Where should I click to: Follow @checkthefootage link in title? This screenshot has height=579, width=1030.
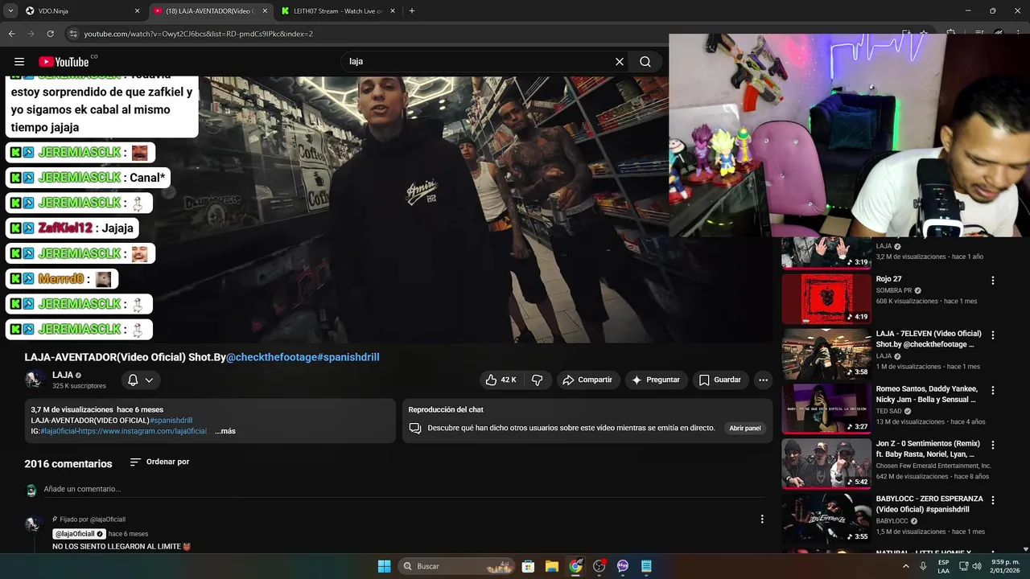coord(271,357)
